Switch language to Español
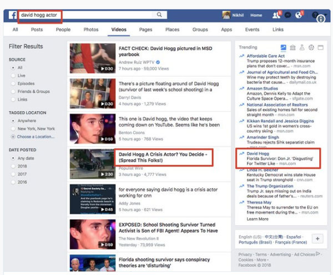This screenshot has width=333, height=275. pyautogui.click(x=294, y=237)
